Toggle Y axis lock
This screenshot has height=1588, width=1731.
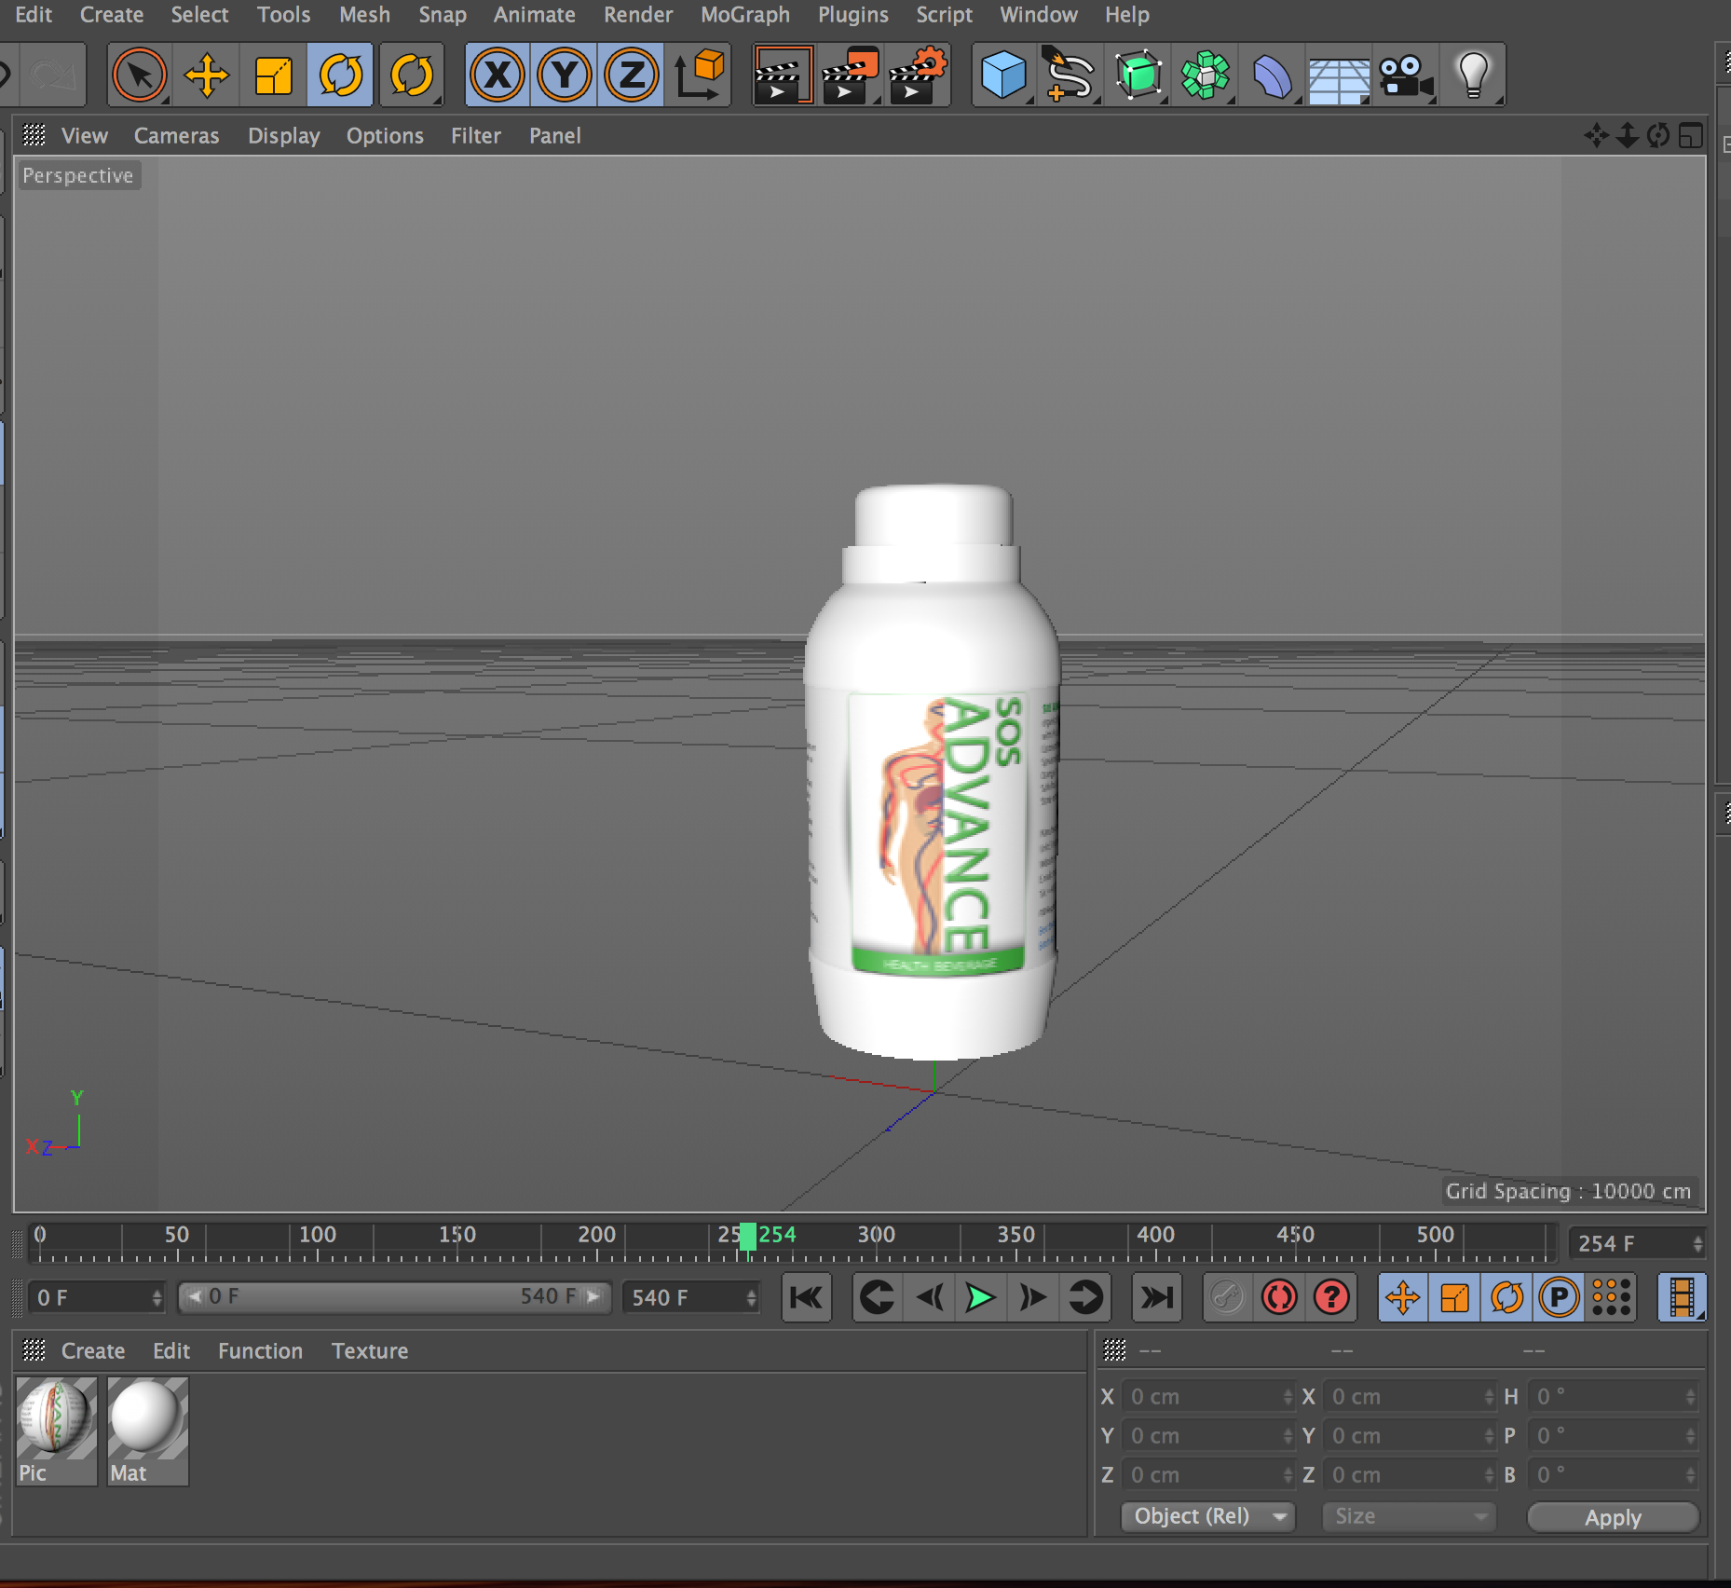pyautogui.click(x=565, y=75)
